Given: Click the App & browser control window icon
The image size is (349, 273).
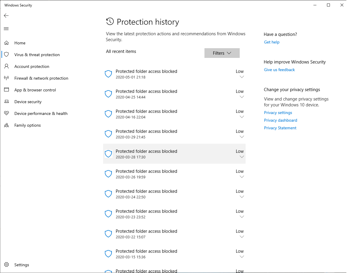Looking at the screenshot, I should pos(6,90).
